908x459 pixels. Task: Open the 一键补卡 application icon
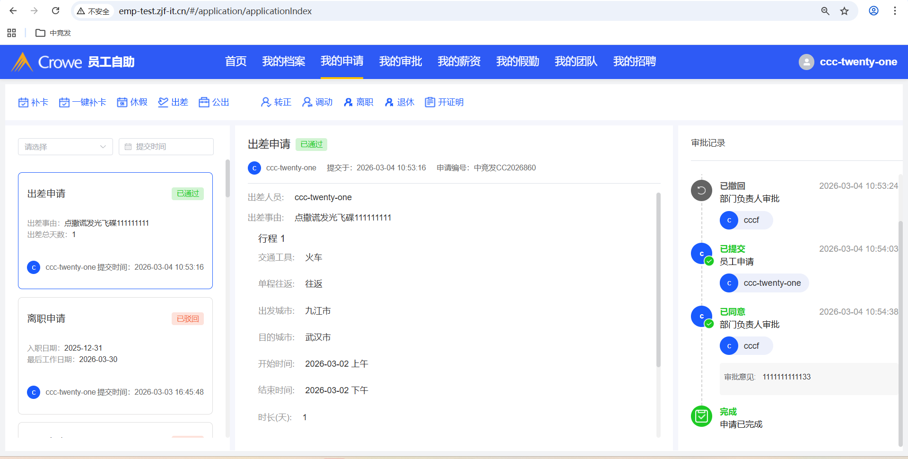(x=64, y=102)
